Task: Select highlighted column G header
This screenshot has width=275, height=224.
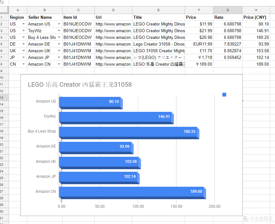Action: click(228, 10)
